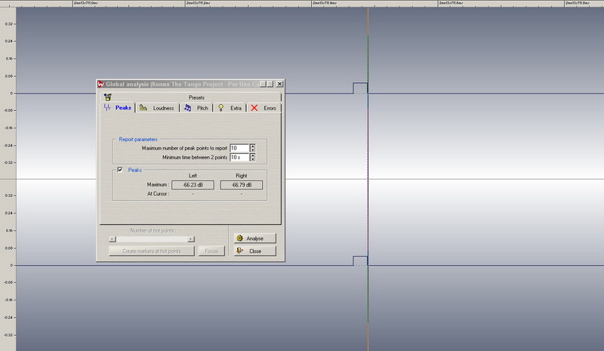The image size is (604, 351).
Task: Decrease minimum time between 2 points
Action: pos(252,159)
